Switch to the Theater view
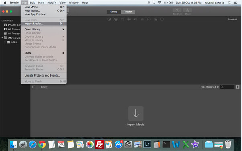Screen dimensions: 242x151 (x=128, y=12)
